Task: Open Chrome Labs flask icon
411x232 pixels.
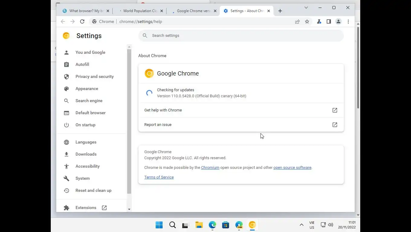Action: click(x=319, y=21)
